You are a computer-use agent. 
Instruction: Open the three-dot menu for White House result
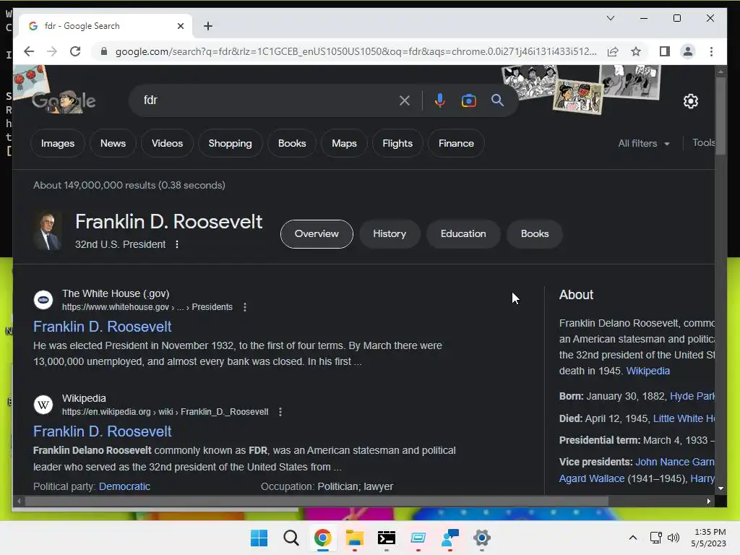click(x=244, y=307)
